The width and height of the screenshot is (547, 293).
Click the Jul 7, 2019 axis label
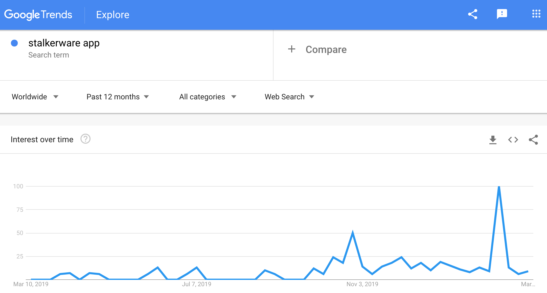coord(197,284)
